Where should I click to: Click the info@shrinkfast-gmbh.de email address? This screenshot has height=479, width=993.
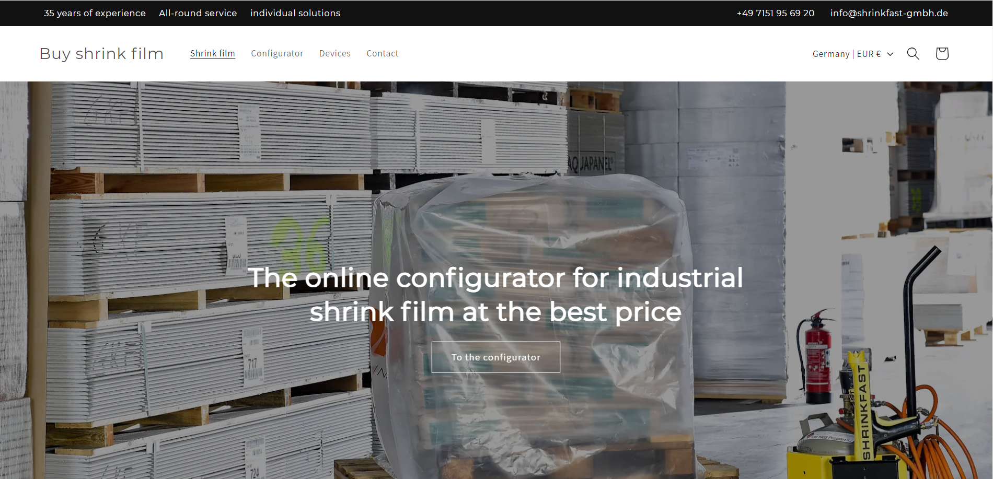click(888, 13)
